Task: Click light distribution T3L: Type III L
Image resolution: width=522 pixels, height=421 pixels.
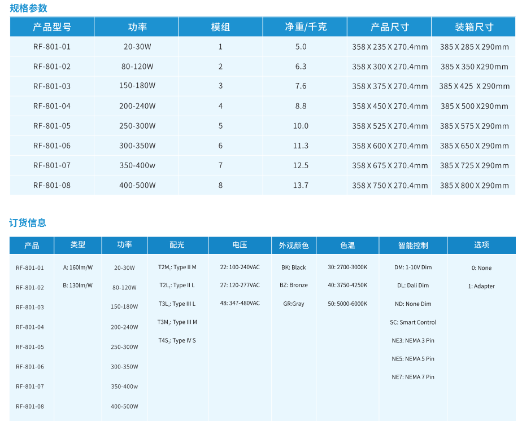Action: [x=177, y=304]
